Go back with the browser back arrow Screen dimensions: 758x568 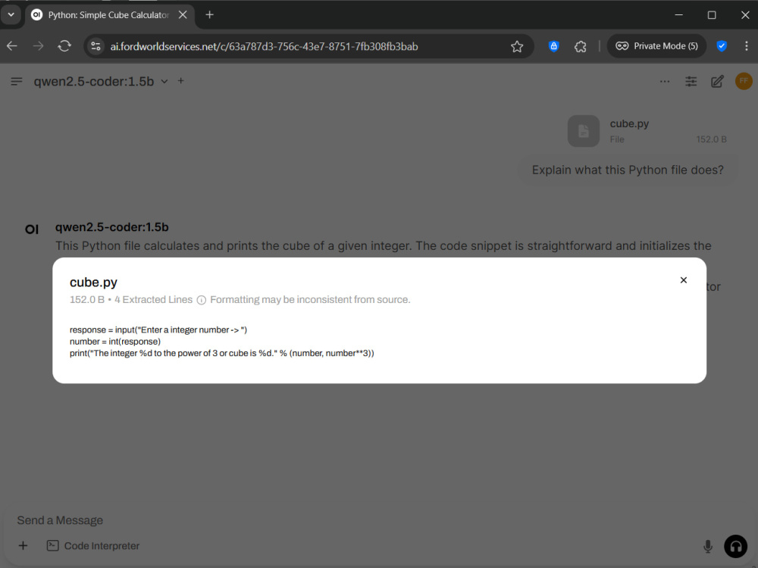point(12,46)
